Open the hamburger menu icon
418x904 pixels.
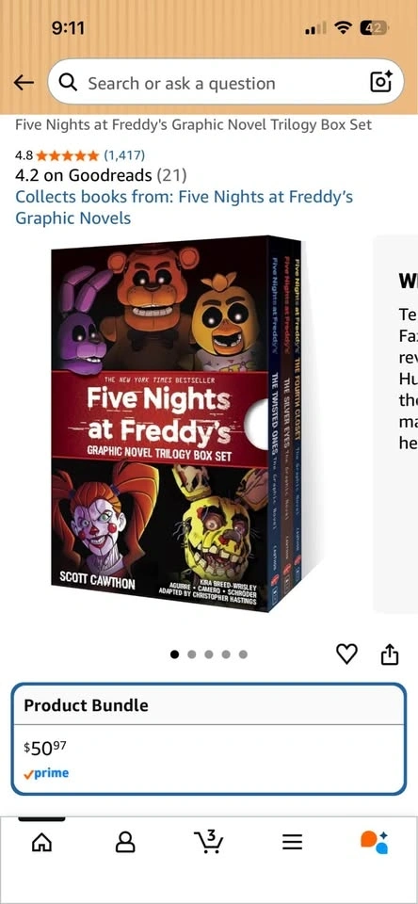click(x=292, y=843)
